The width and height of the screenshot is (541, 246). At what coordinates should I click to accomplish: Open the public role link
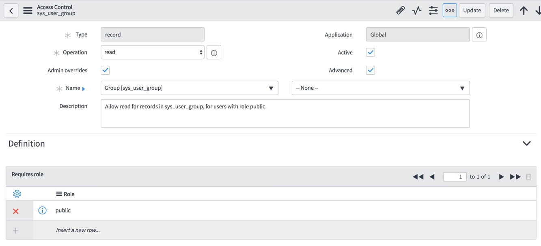coord(63,210)
